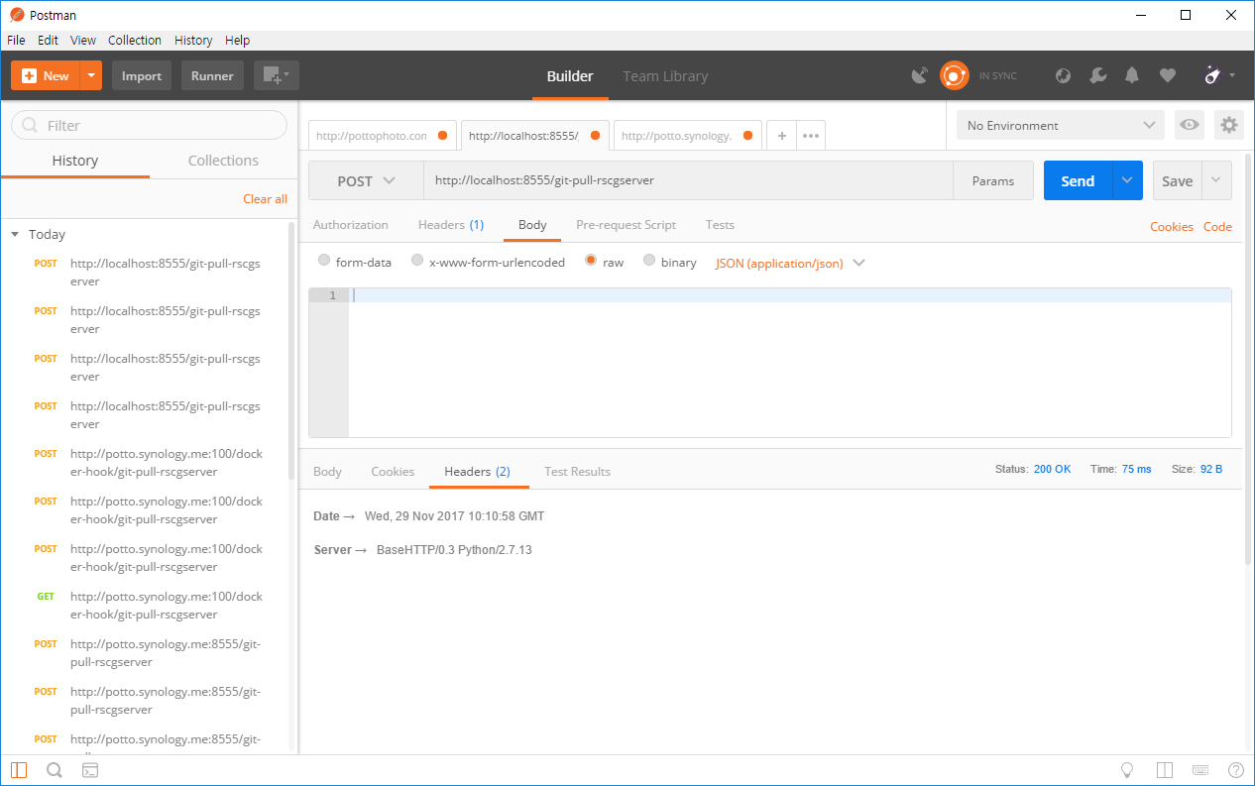The height and width of the screenshot is (786, 1255).
Task: Open the user account avatar menu
Action: (1218, 75)
